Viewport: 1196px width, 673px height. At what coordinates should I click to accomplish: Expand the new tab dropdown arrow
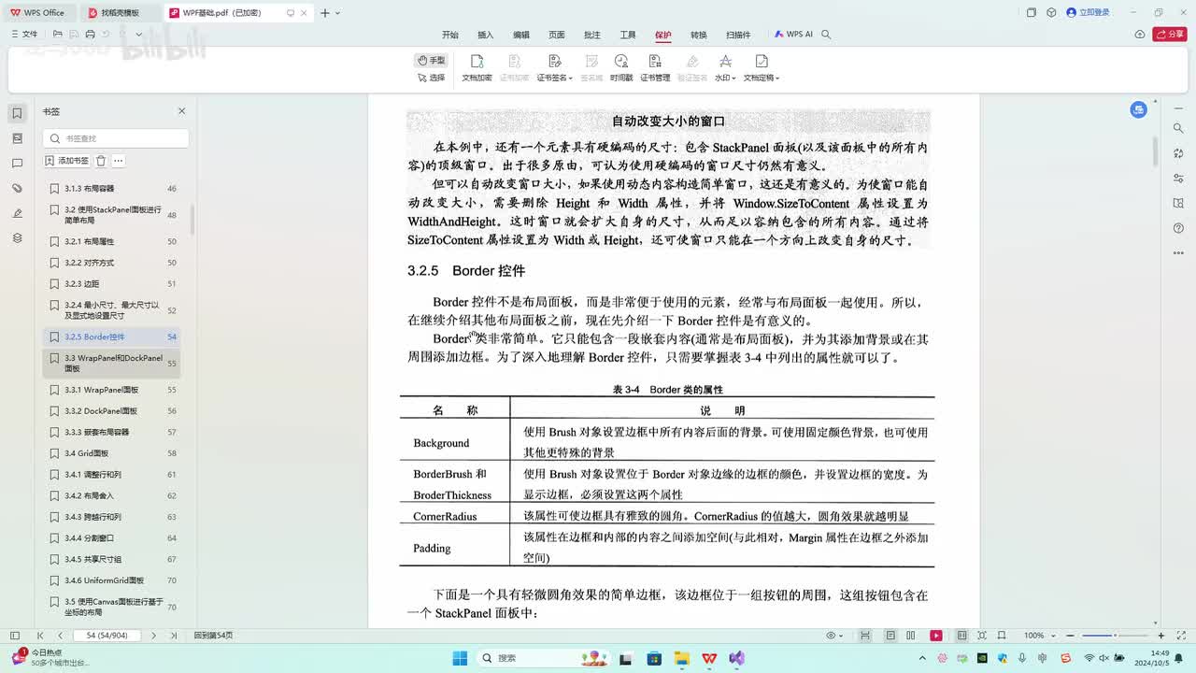coord(337,13)
